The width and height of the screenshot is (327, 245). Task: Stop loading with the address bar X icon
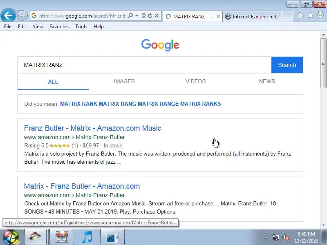point(157,16)
